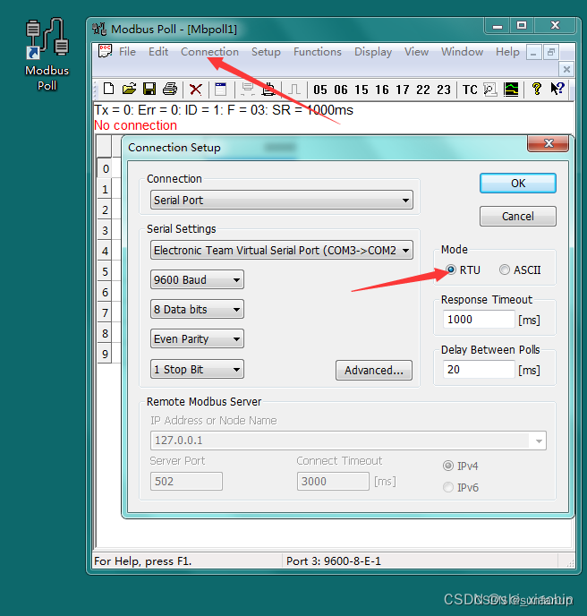The image size is (587, 616).
Task: Click the Response Timeout 1000 field
Action: coord(479,319)
